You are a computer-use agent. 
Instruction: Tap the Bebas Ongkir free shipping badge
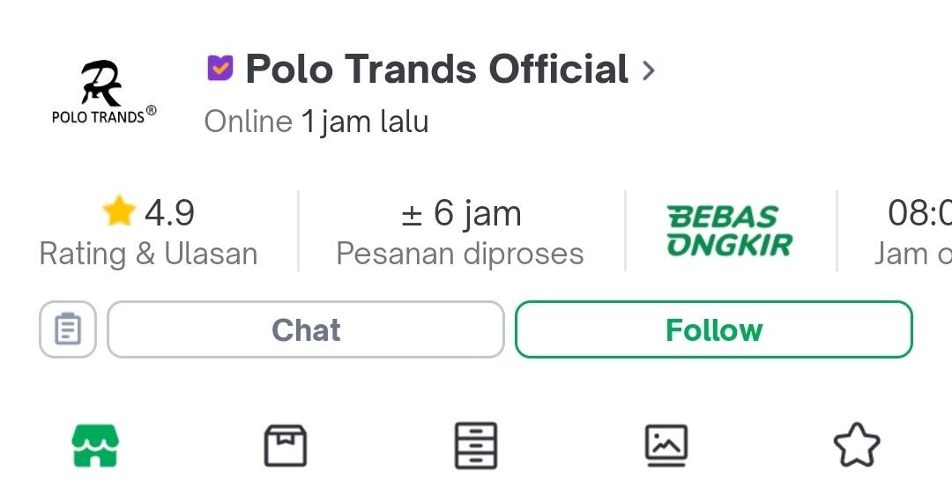730,231
